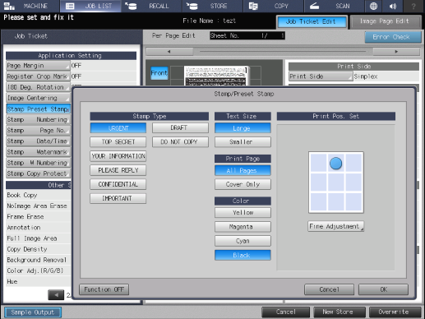
Task: Open the SCAN tab
Action: click(334, 6)
